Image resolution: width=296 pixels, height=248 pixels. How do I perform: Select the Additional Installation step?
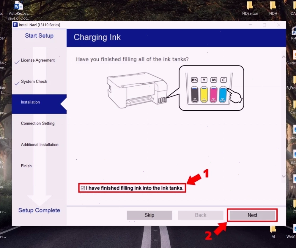coord(40,144)
